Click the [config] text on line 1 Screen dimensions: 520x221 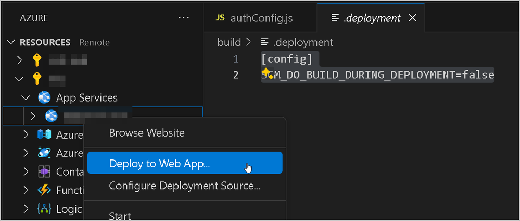click(x=287, y=59)
